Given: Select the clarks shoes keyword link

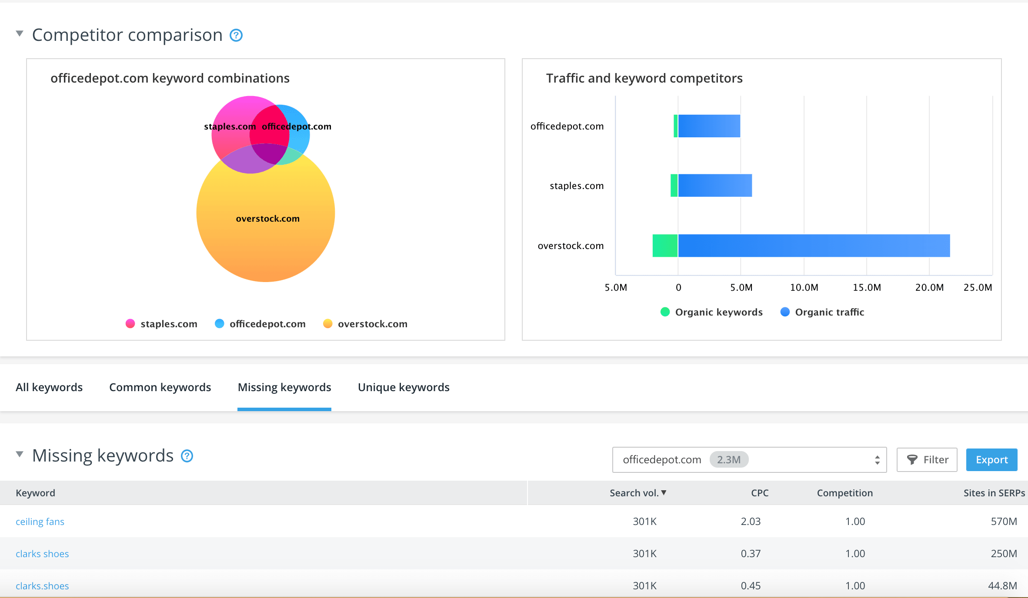Looking at the screenshot, I should 42,554.
